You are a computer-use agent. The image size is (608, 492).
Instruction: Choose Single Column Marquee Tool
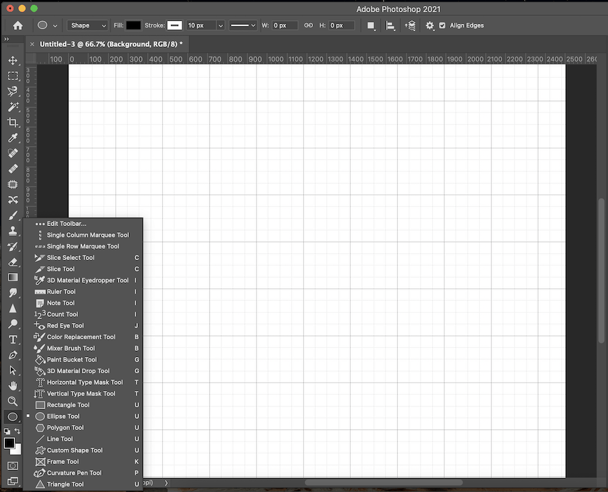pos(83,235)
